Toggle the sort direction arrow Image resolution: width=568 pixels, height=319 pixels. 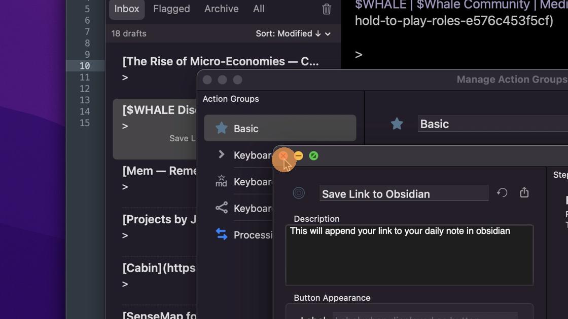(x=318, y=33)
